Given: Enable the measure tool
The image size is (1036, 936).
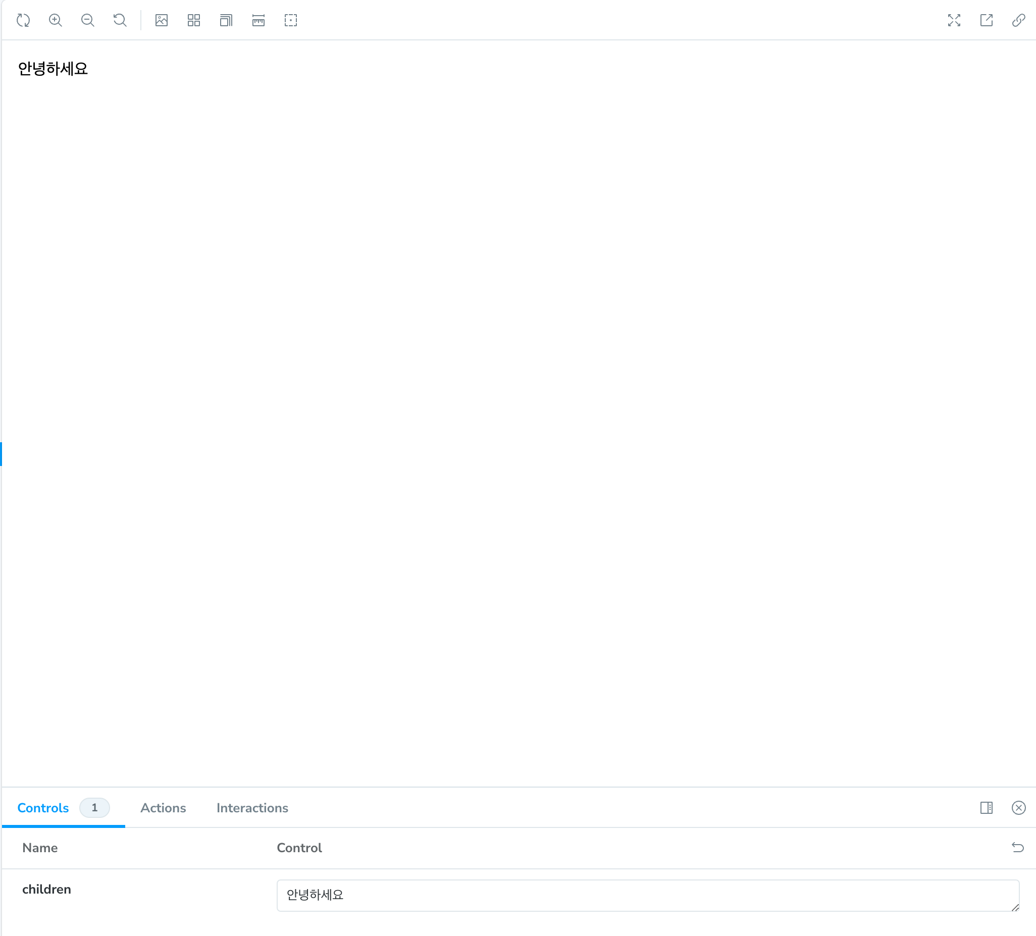Looking at the screenshot, I should (x=258, y=21).
